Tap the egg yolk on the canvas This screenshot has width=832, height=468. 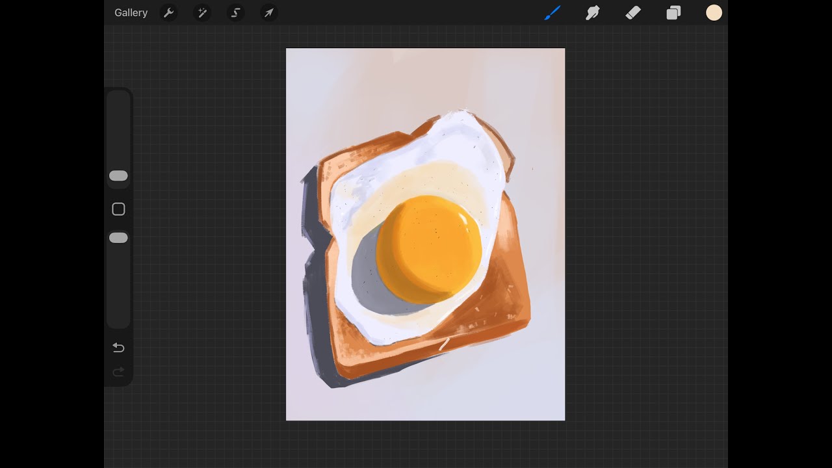click(429, 250)
